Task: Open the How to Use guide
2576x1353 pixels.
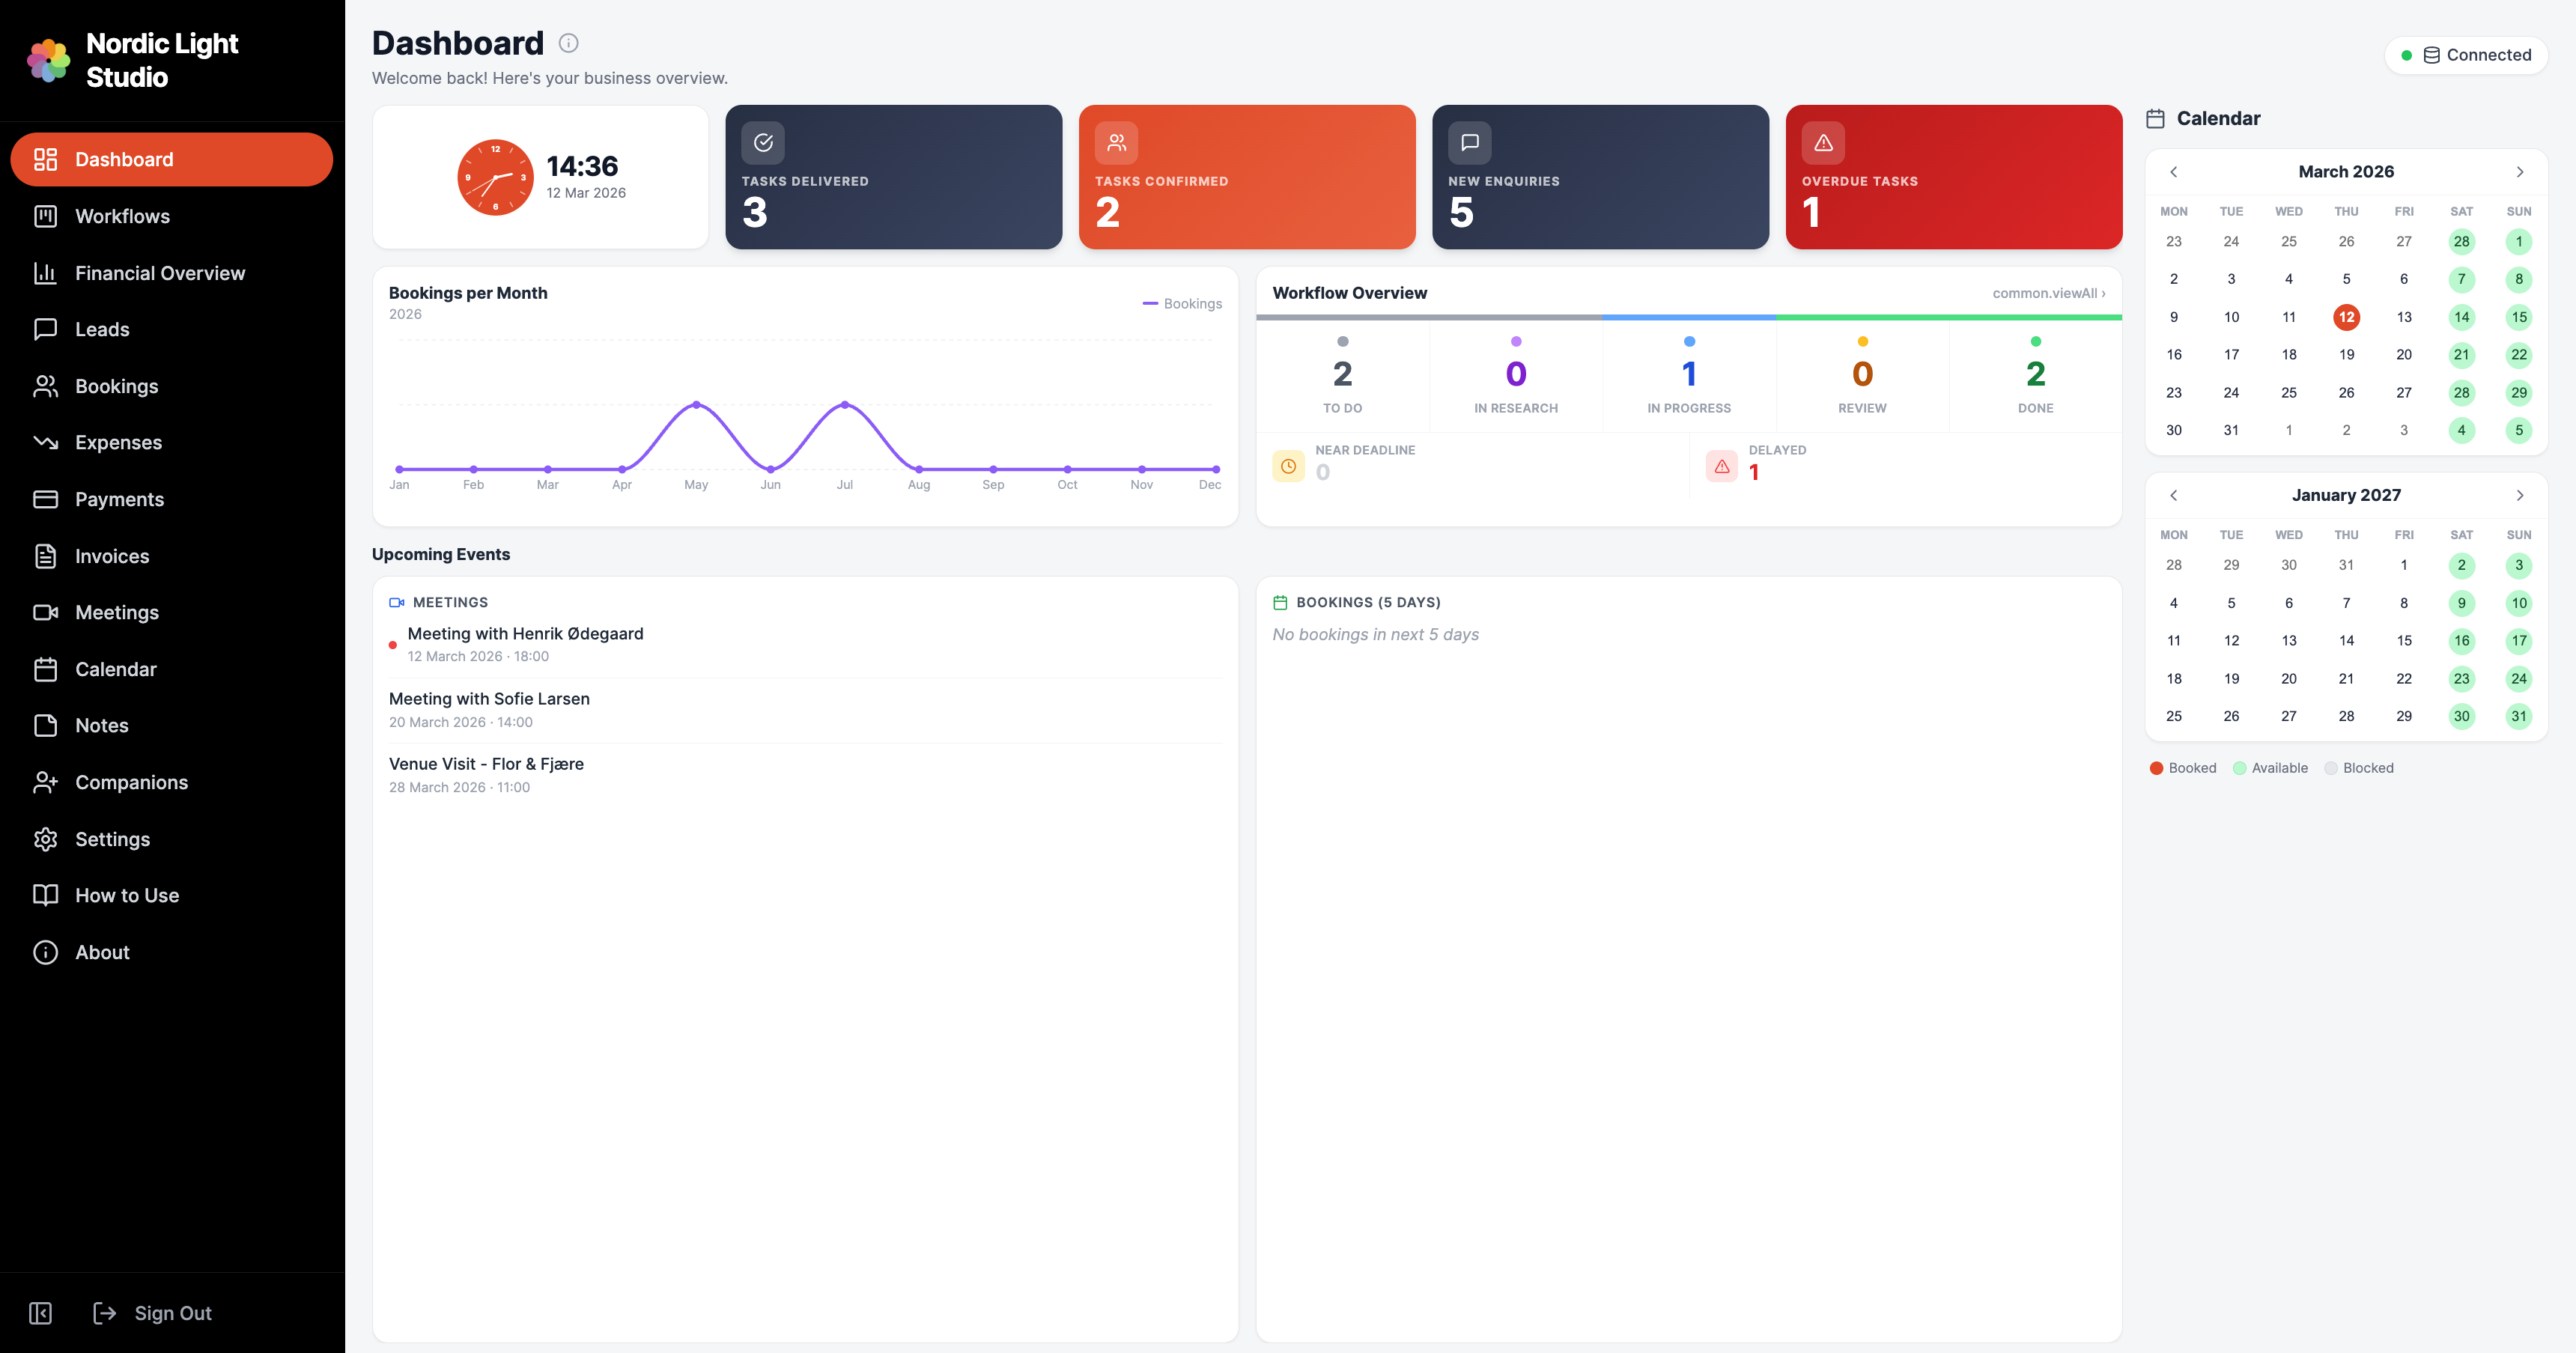Action: (x=127, y=895)
